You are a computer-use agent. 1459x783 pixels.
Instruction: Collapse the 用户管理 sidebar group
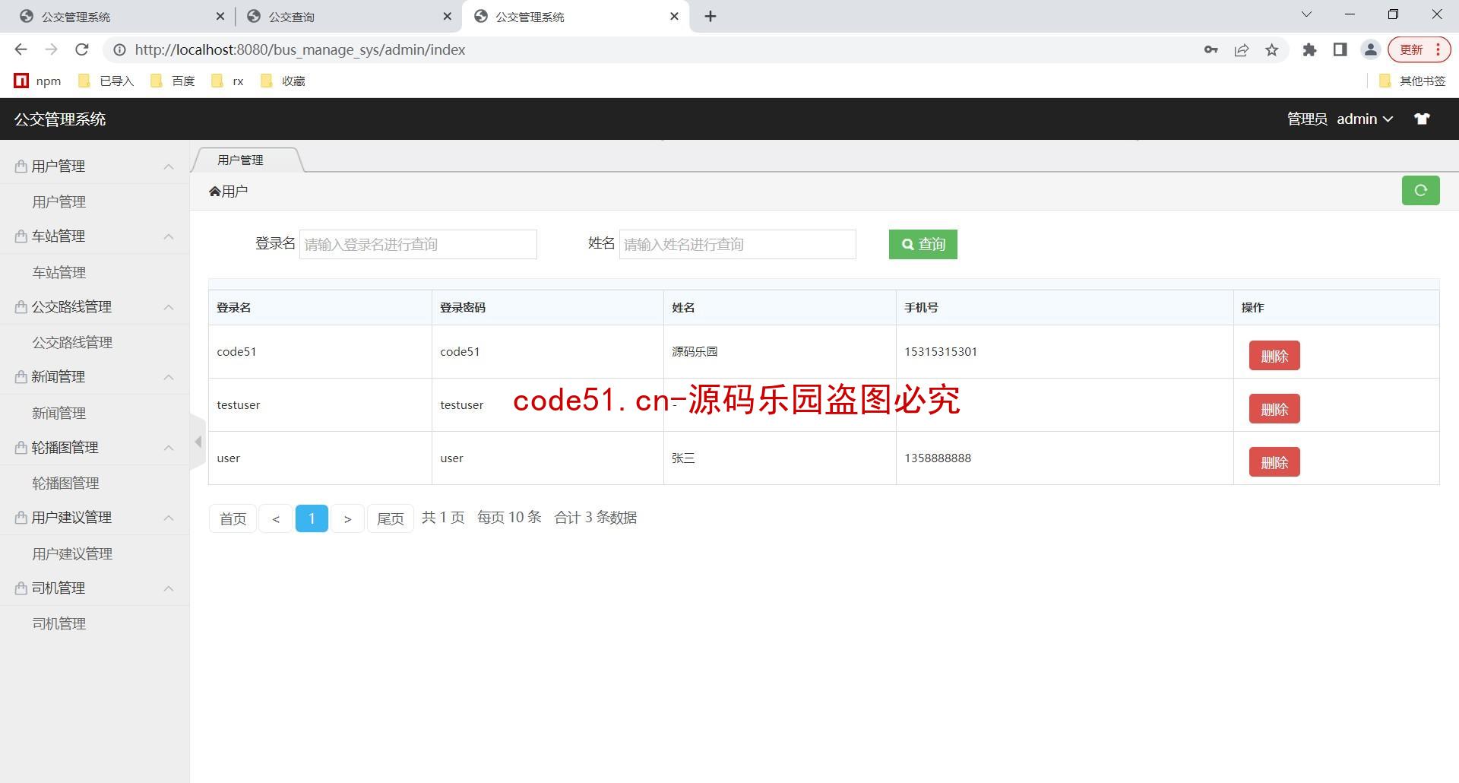pyautogui.click(x=94, y=166)
